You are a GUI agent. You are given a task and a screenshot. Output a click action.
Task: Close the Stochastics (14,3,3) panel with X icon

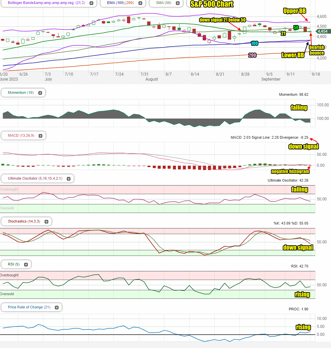[47, 222]
